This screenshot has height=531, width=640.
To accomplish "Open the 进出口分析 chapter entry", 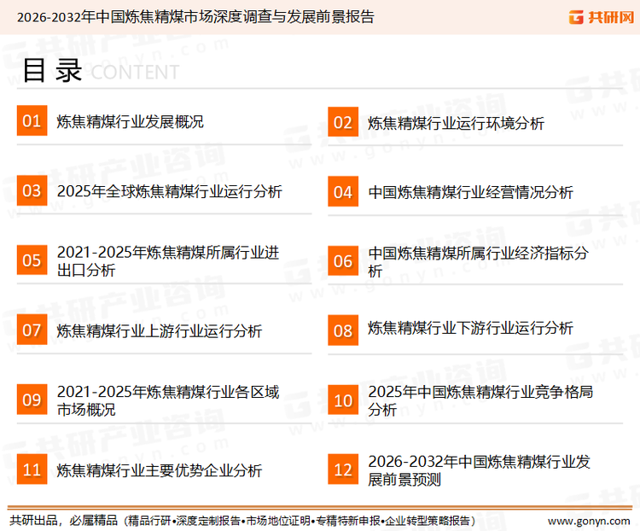I will click(167, 261).
